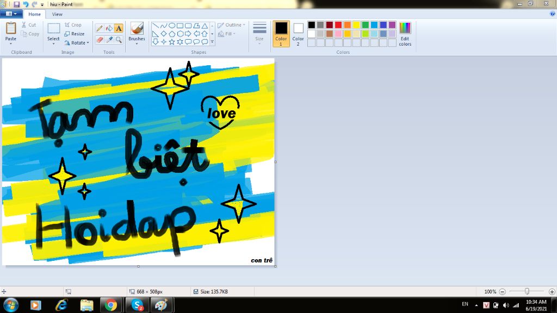This screenshot has width=557, height=313.
Task: Click the canvas bottom-right resize handle
Action: click(x=275, y=266)
